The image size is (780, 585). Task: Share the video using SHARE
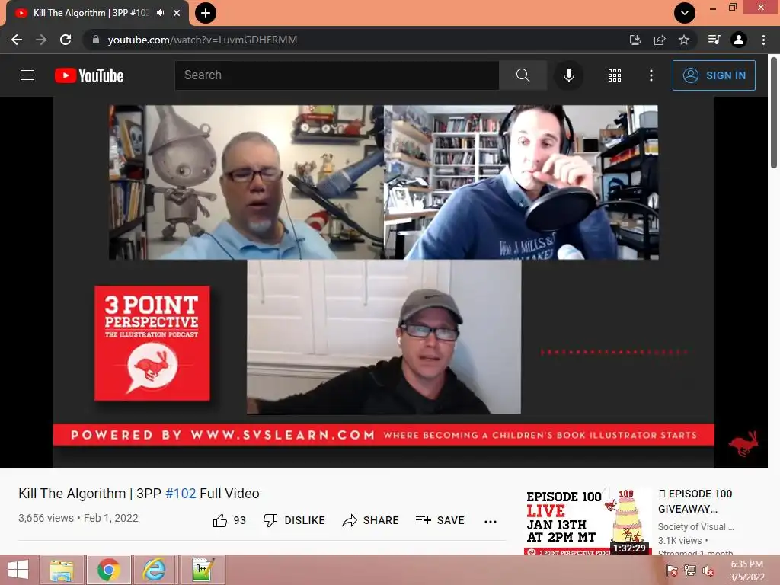click(x=371, y=520)
